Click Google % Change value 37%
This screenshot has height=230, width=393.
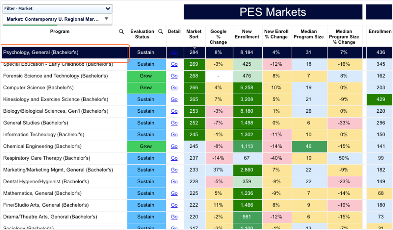[x=218, y=170]
